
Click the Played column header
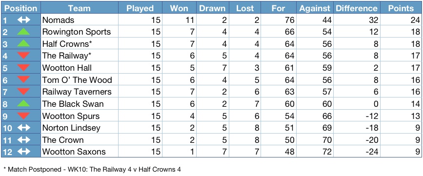[140, 8]
